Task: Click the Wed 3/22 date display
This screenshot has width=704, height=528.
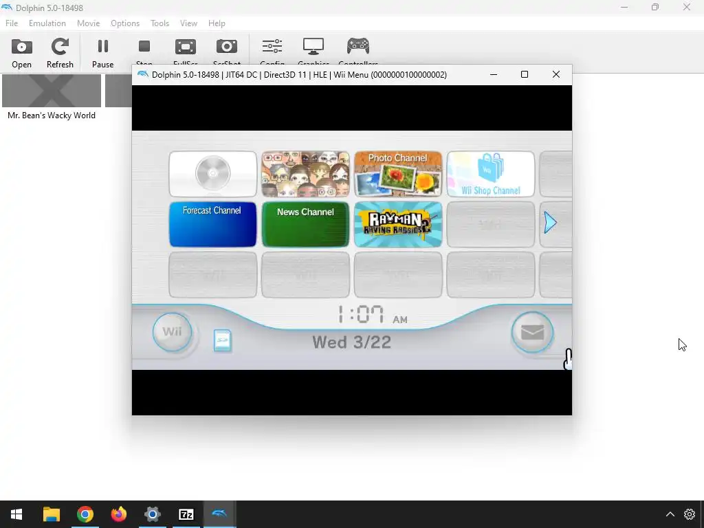Action: click(351, 342)
